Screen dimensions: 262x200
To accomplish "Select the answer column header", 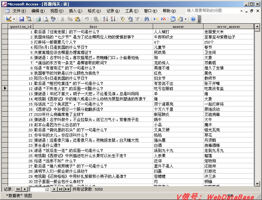I will coord(178,26).
